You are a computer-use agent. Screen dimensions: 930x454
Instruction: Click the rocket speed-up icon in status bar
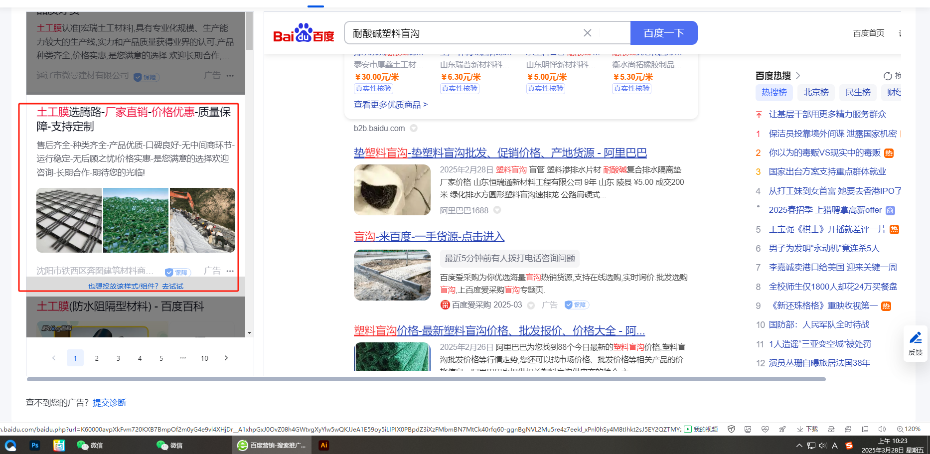782,429
